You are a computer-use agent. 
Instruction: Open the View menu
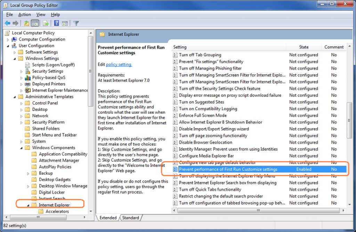41,15
